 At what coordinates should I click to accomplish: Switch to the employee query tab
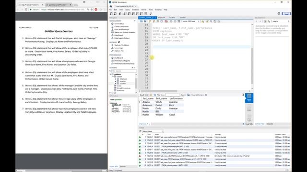coord(162,18)
